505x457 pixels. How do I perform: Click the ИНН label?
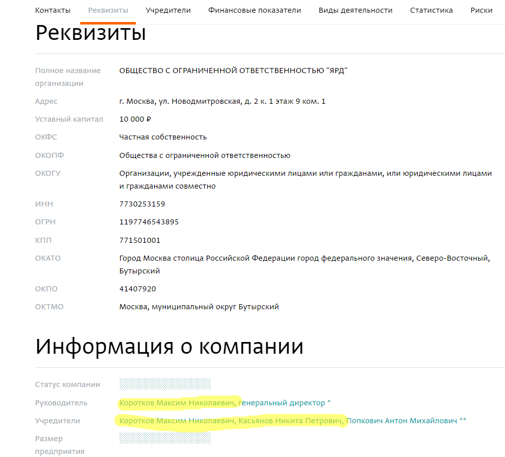44,204
